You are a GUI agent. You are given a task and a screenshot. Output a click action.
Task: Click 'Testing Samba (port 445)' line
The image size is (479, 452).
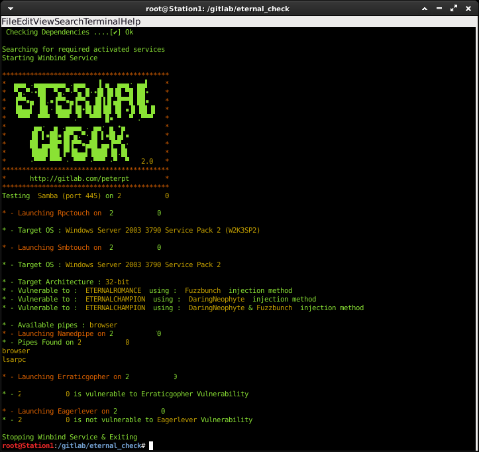[x=85, y=196]
